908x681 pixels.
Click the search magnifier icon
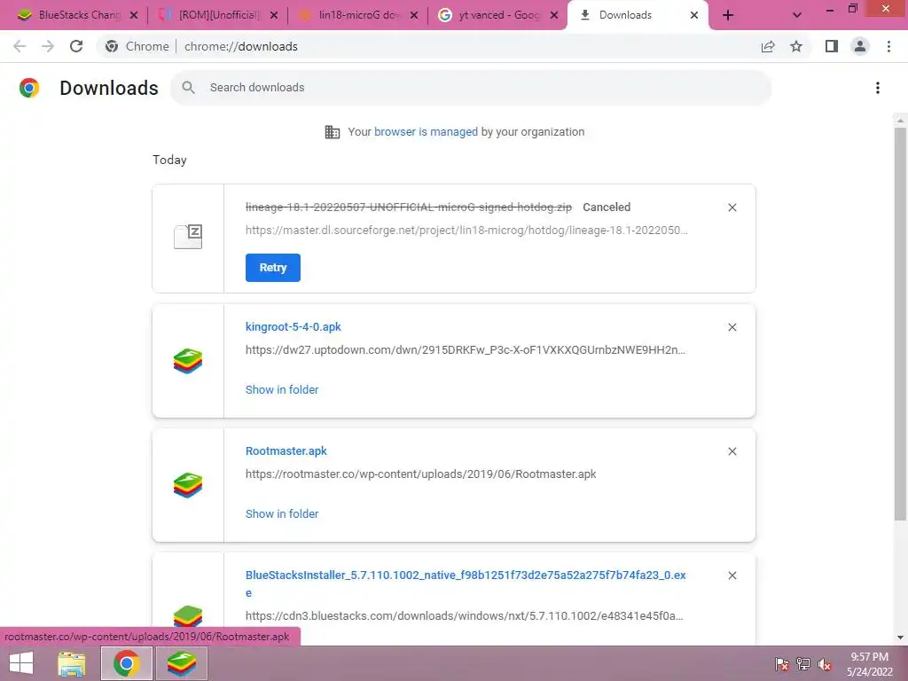click(188, 88)
